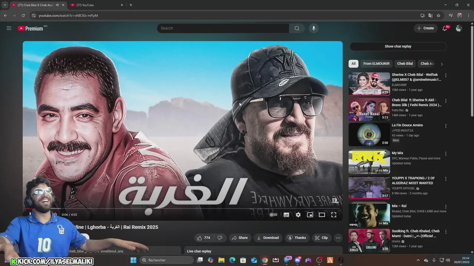Open File Explorer from taskbar
Viewport: 474px width, 266px height.
point(221,260)
